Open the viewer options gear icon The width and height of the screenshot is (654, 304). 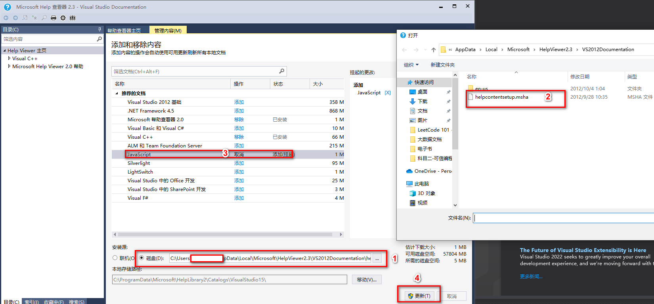click(x=63, y=18)
